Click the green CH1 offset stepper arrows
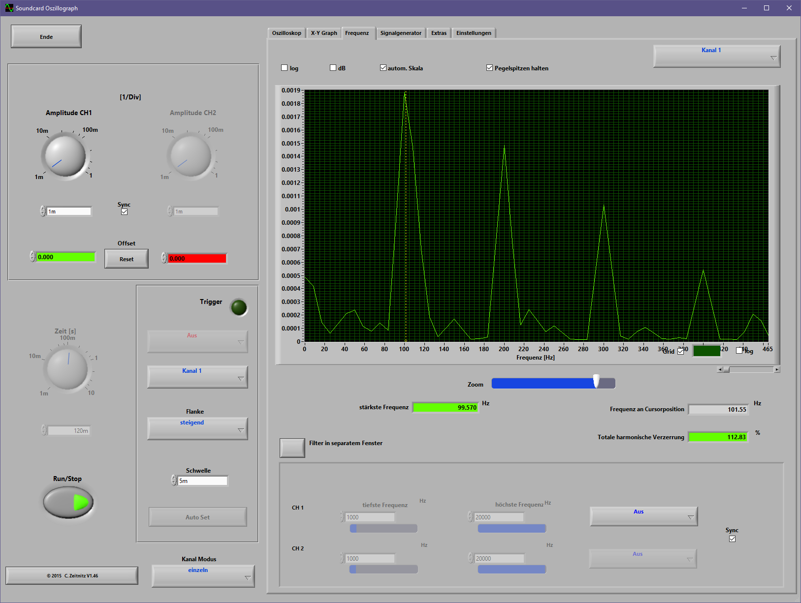Screen dimensions: 801x603 [33, 257]
